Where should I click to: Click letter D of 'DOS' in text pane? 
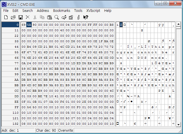(x=138, y=58)
